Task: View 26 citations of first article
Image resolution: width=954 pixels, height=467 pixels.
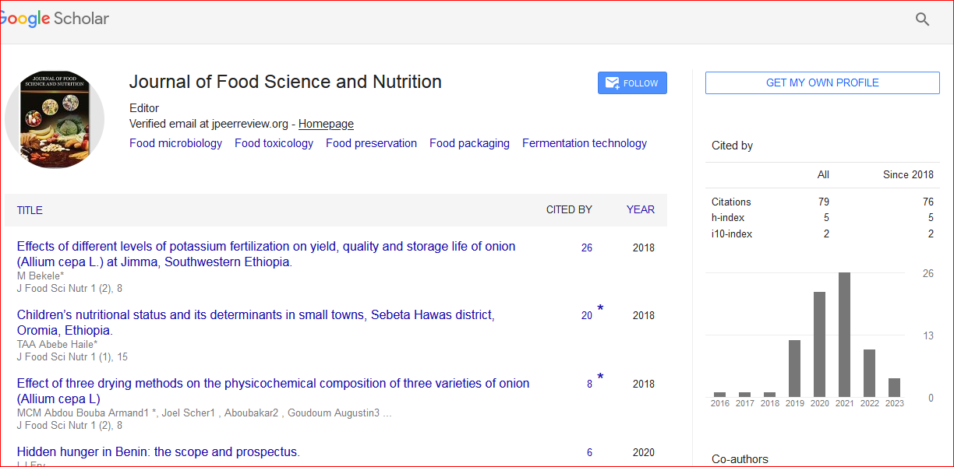Action: coord(586,248)
